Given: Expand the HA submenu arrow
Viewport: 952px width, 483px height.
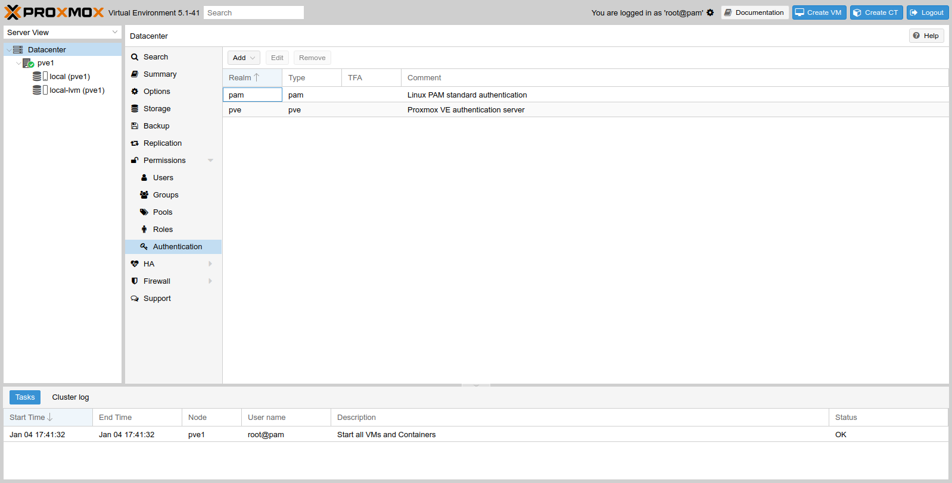Looking at the screenshot, I should (210, 264).
